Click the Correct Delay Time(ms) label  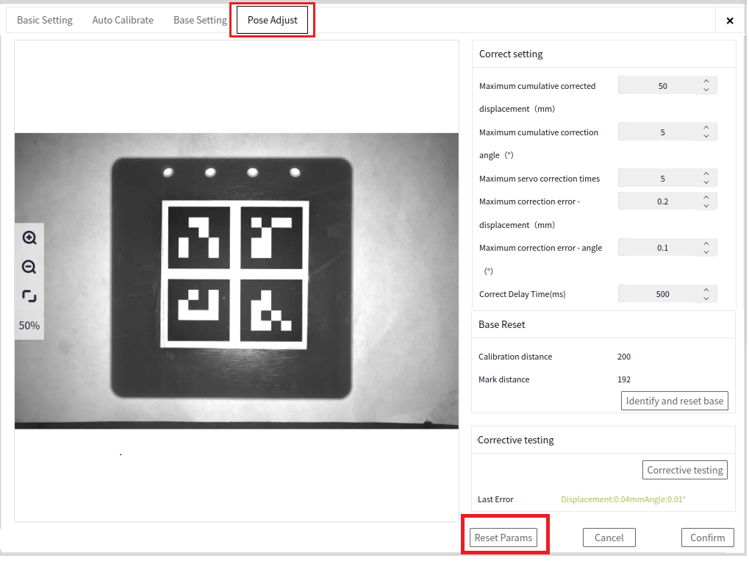(x=522, y=294)
